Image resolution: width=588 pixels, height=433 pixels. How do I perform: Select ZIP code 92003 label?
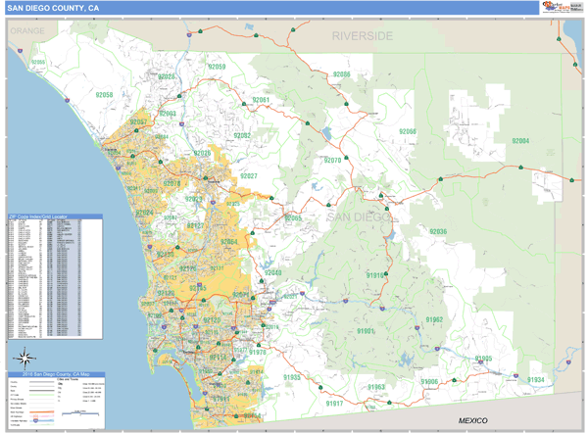[x=168, y=114]
